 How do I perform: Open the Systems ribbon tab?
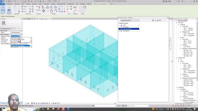click(x=34, y=4)
